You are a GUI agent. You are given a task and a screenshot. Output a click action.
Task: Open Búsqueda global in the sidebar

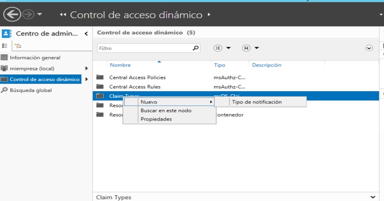click(x=31, y=90)
